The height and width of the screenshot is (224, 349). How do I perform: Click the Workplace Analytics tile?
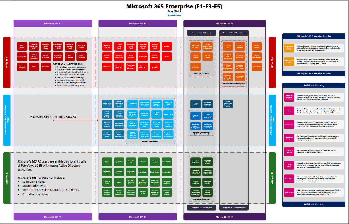289,138
